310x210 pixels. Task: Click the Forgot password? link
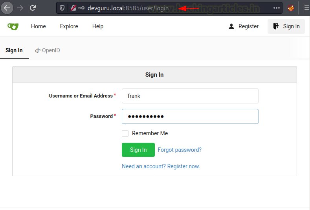pyautogui.click(x=180, y=150)
